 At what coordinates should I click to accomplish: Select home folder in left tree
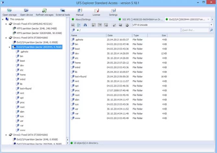(x=23, y=75)
